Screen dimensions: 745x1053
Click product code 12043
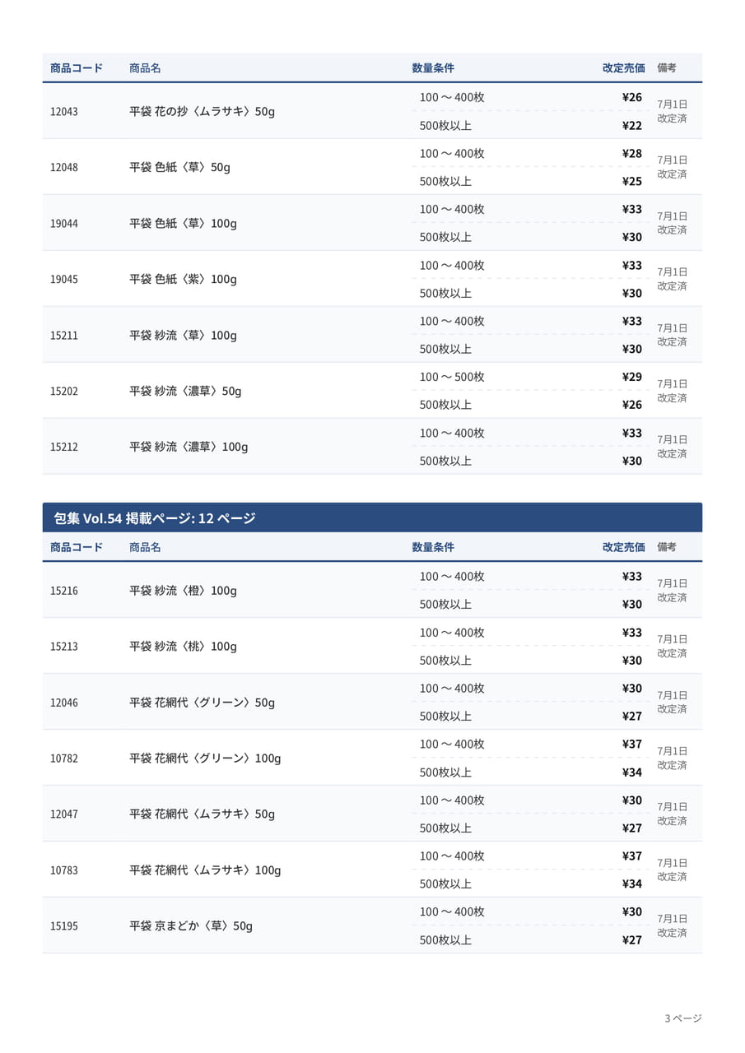(64, 111)
